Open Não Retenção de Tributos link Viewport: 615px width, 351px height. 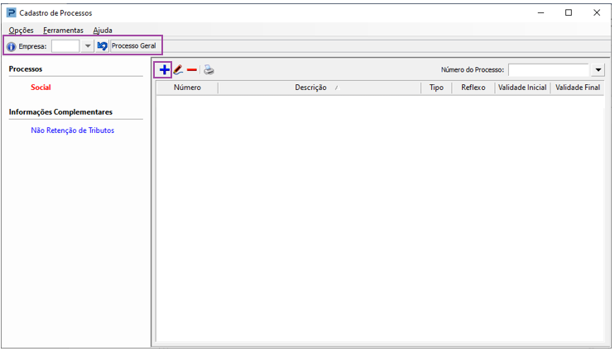[x=73, y=130]
